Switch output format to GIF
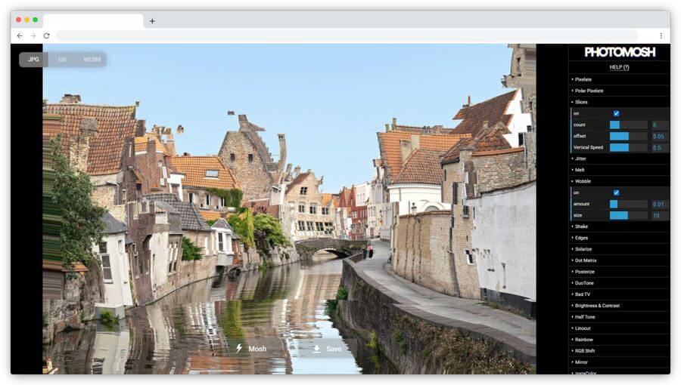This screenshot has width=681, height=385. coord(63,60)
